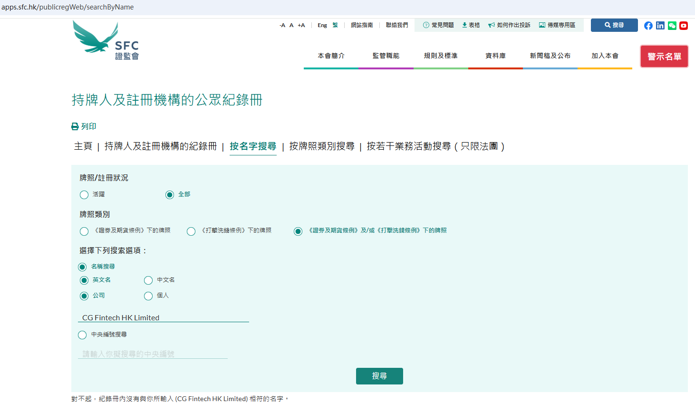
Task: Click the SFC 證監會 eagle logo
Action: pyautogui.click(x=106, y=40)
